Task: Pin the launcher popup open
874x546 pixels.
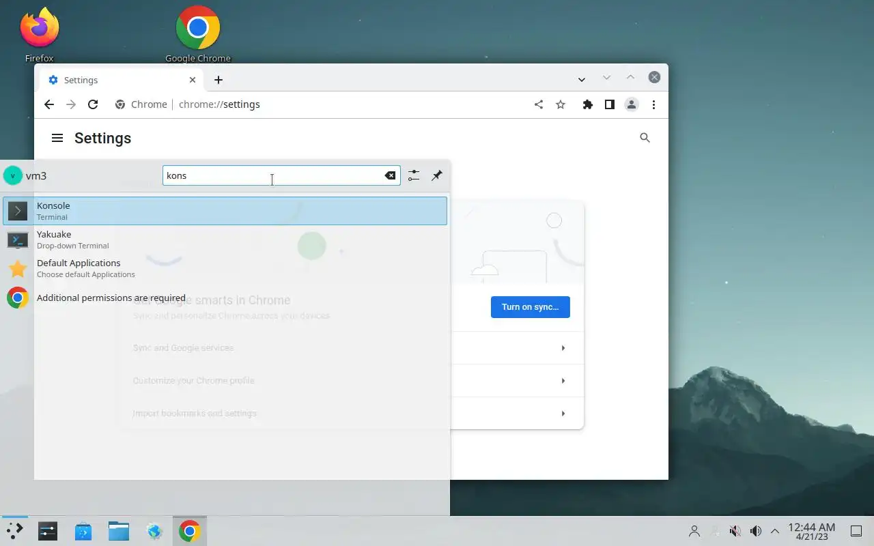Action: click(x=437, y=175)
